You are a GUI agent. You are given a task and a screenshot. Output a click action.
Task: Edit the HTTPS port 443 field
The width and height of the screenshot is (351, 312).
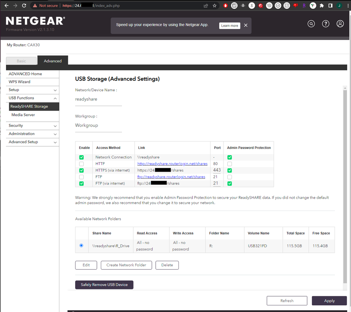(217, 171)
